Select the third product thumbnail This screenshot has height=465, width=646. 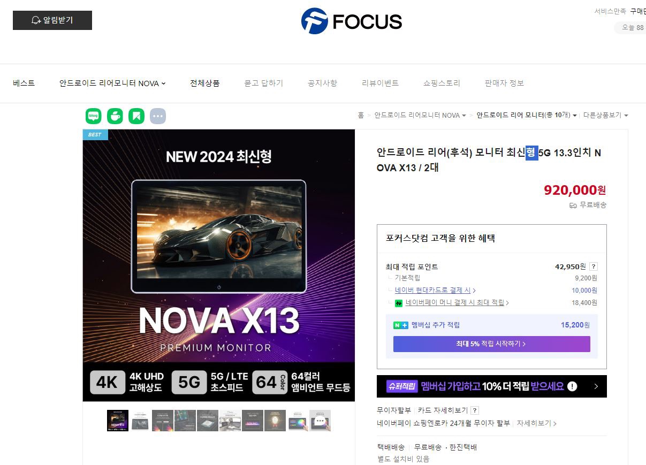(x=163, y=421)
